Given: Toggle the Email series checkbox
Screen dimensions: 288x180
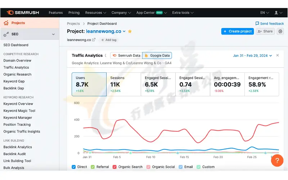Looking at the screenshot, I should (181, 167).
